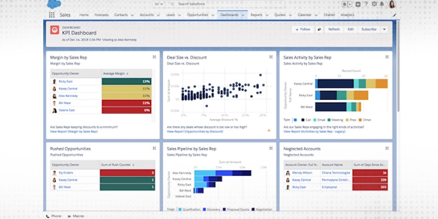The width and height of the screenshot is (438, 219).
Task: Click the Call legend color swatch
Action: 303,120
